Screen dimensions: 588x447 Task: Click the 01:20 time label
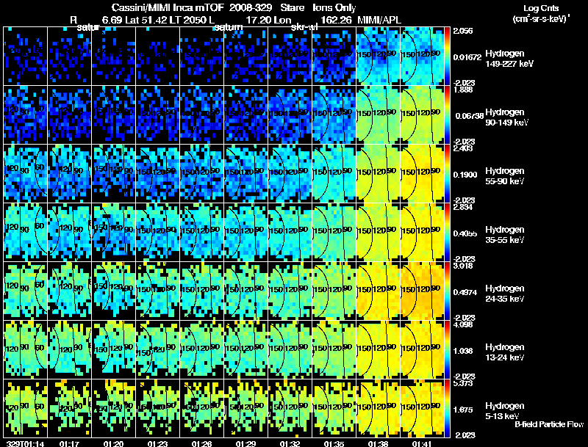tap(113, 444)
